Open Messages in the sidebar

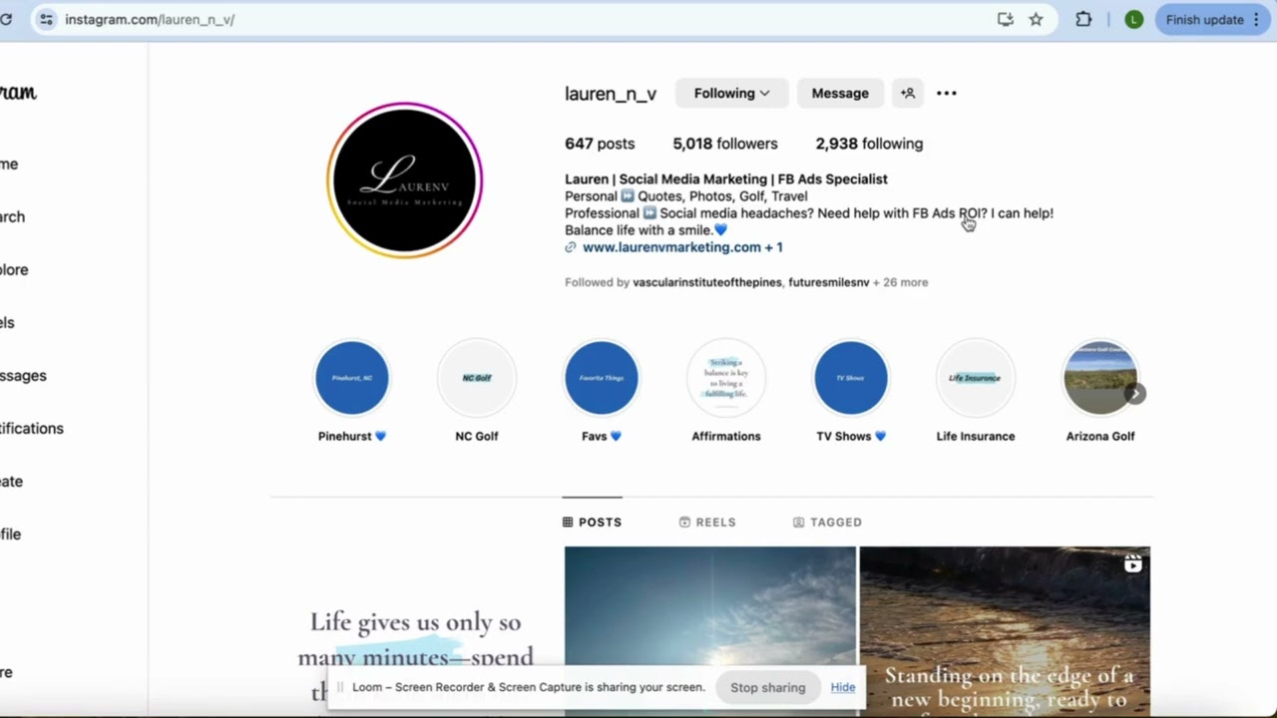pyautogui.click(x=23, y=375)
